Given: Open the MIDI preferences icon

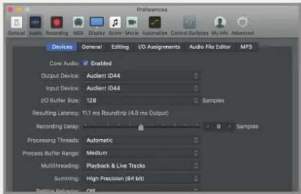Looking at the screenshot, I should (78, 23).
